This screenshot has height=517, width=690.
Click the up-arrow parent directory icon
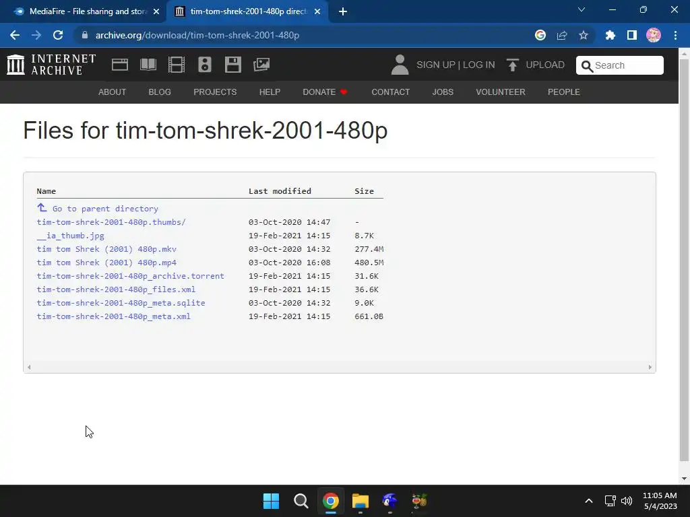(42, 207)
